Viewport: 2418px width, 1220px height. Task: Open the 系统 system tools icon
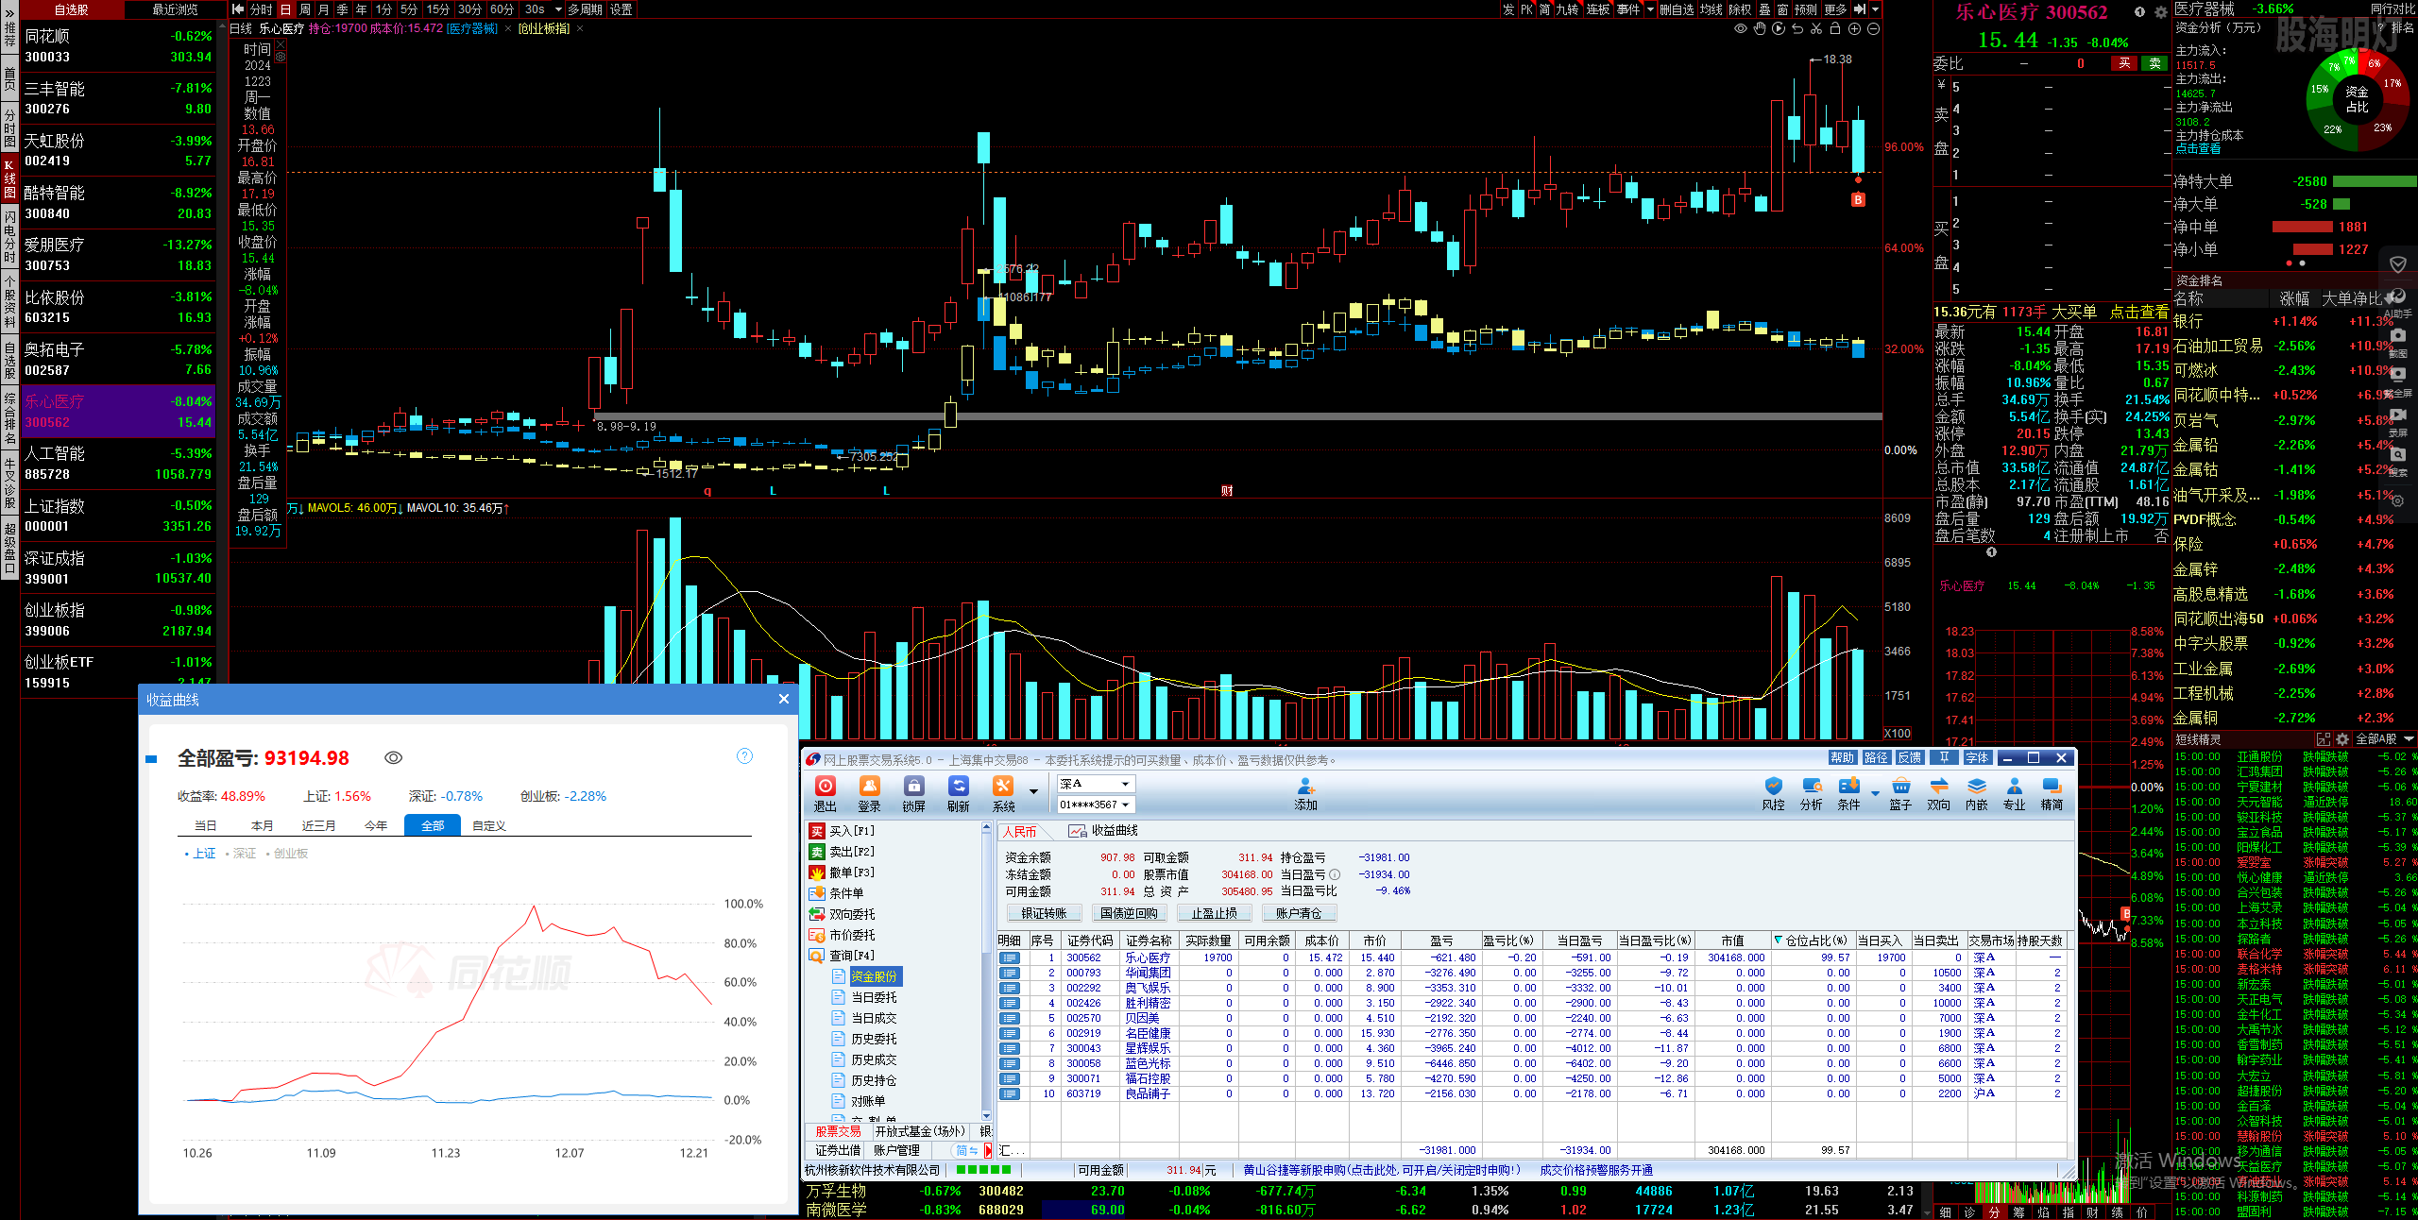click(x=1003, y=793)
